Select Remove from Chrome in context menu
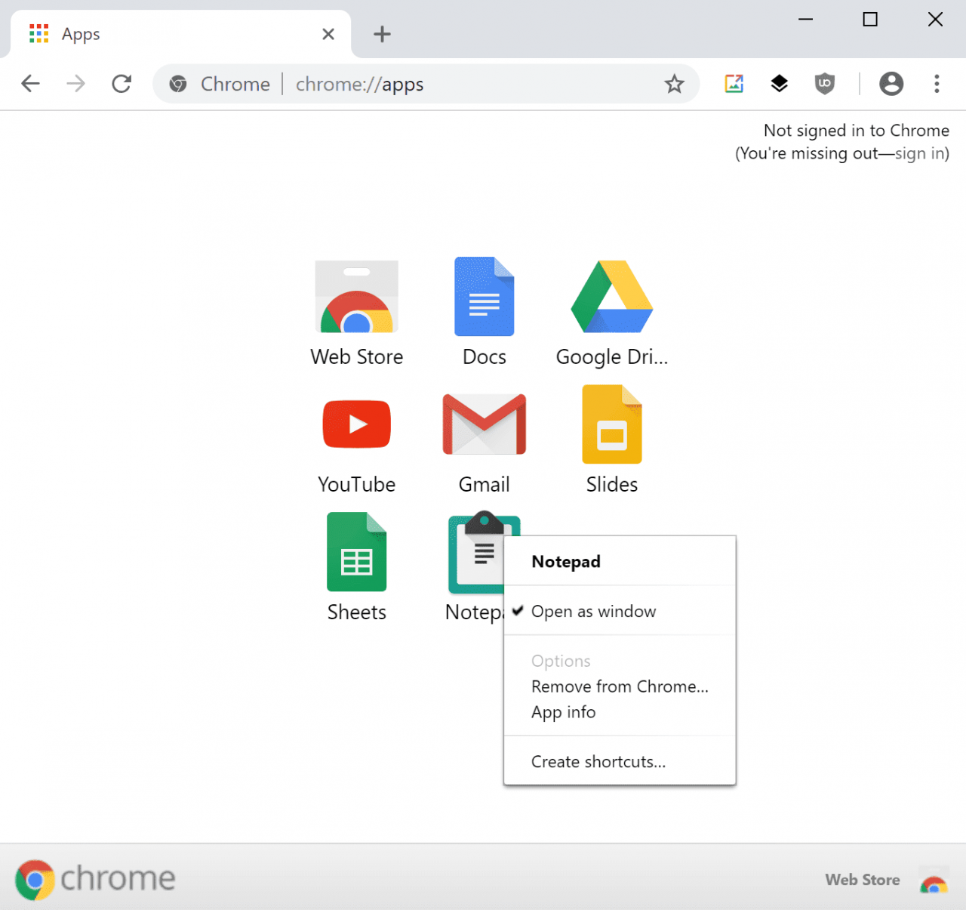 [620, 686]
